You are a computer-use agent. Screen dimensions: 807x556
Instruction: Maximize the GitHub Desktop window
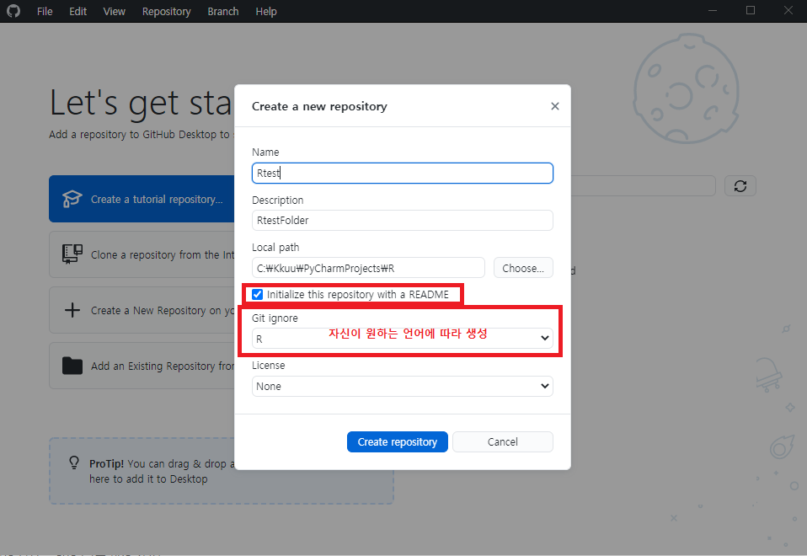(751, 11)
